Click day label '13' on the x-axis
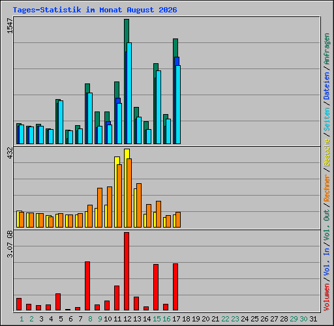 (137, 319)
